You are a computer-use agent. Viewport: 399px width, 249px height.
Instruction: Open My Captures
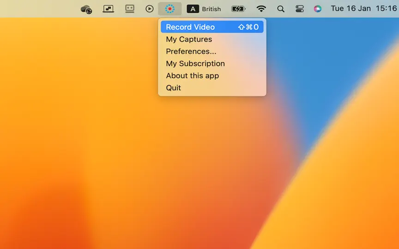pos(212,39)
